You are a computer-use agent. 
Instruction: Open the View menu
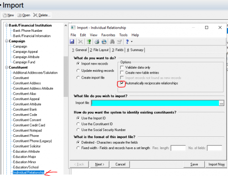[93, 35]
